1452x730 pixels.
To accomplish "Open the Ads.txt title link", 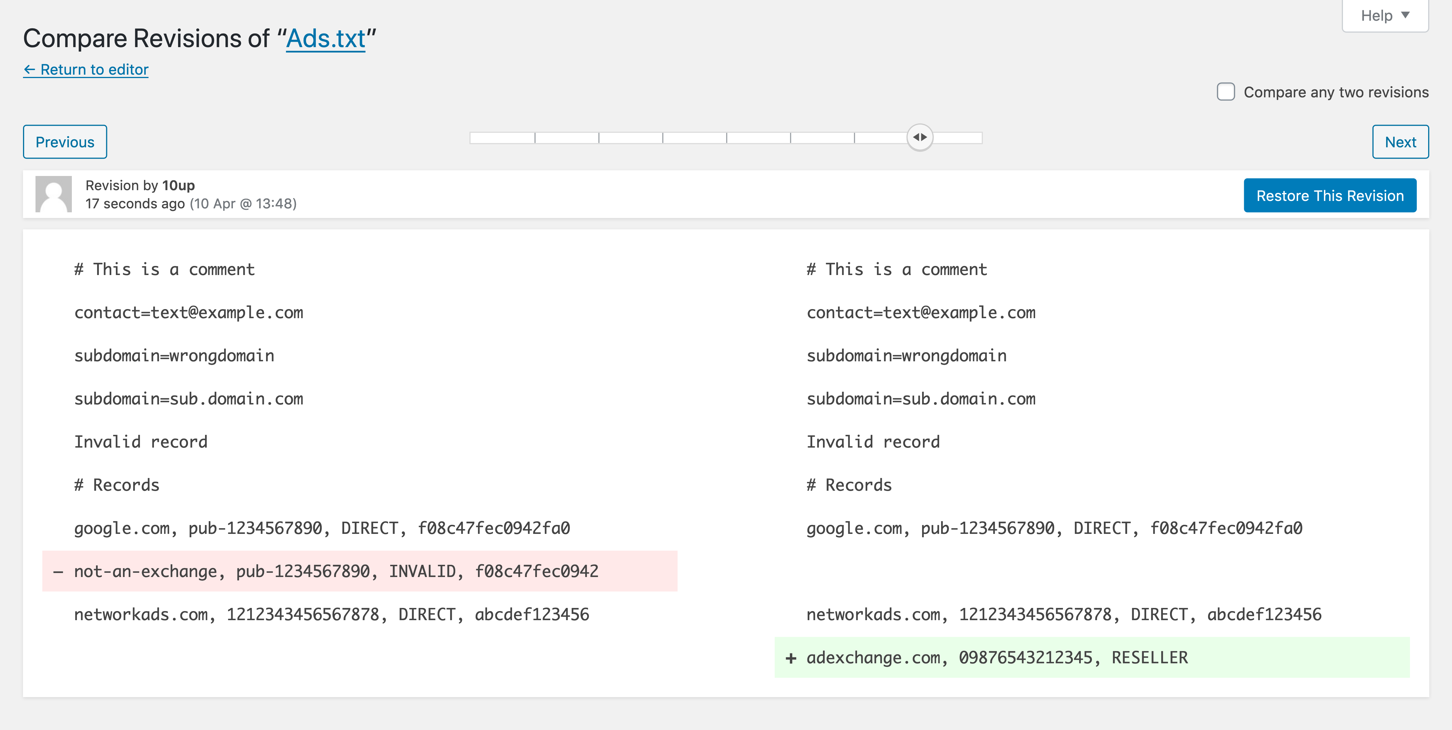I will point(325,39).
